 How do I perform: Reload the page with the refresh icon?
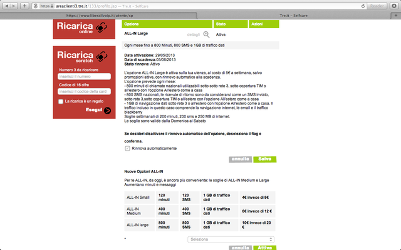coord(363,6)
